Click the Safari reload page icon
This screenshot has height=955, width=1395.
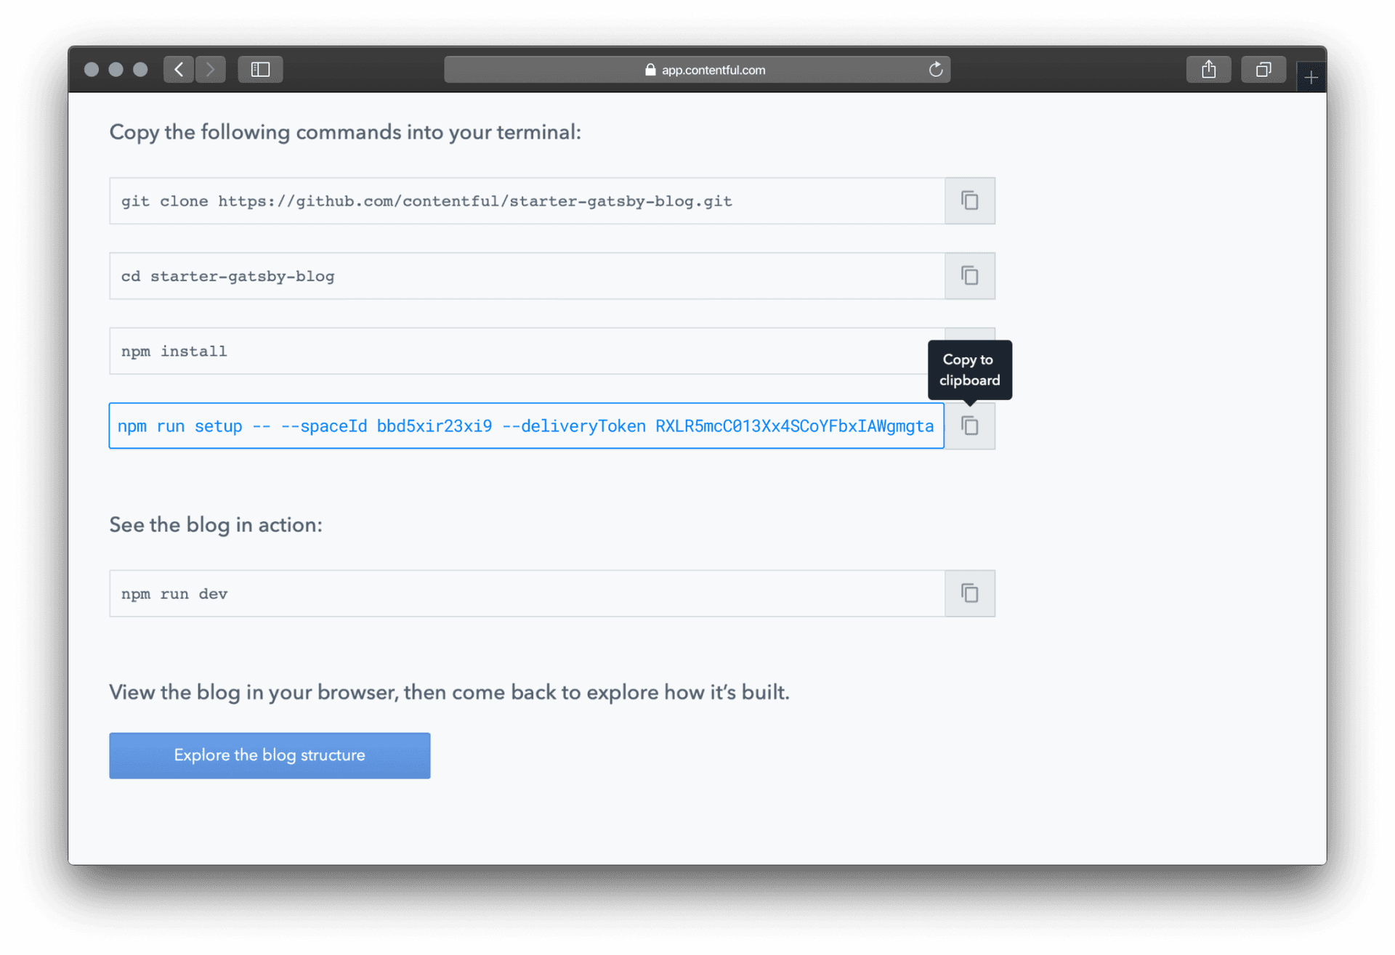pyautogui.click(x=936, y=70)
